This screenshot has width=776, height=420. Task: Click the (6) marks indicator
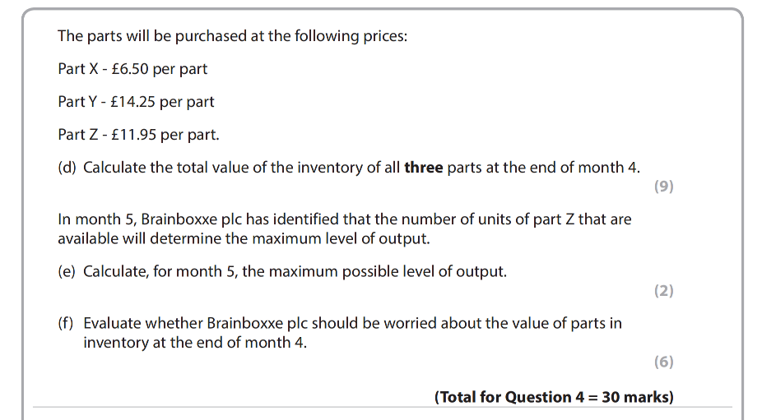[663, 362]
